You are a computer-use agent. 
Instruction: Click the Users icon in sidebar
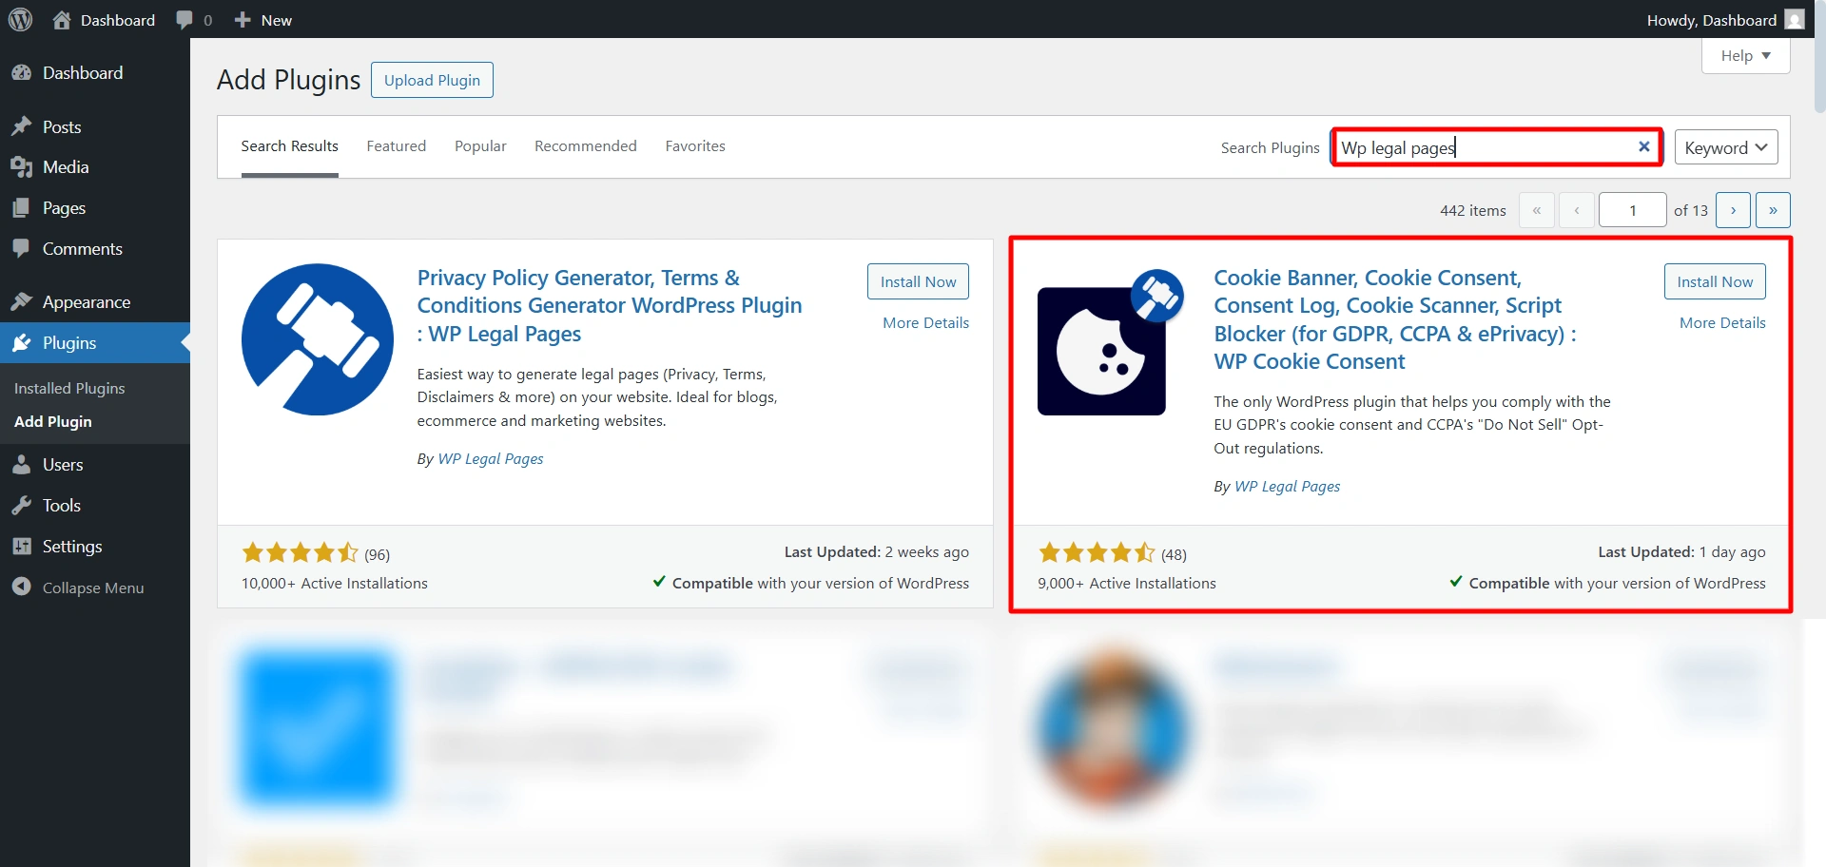click(22, 464)
